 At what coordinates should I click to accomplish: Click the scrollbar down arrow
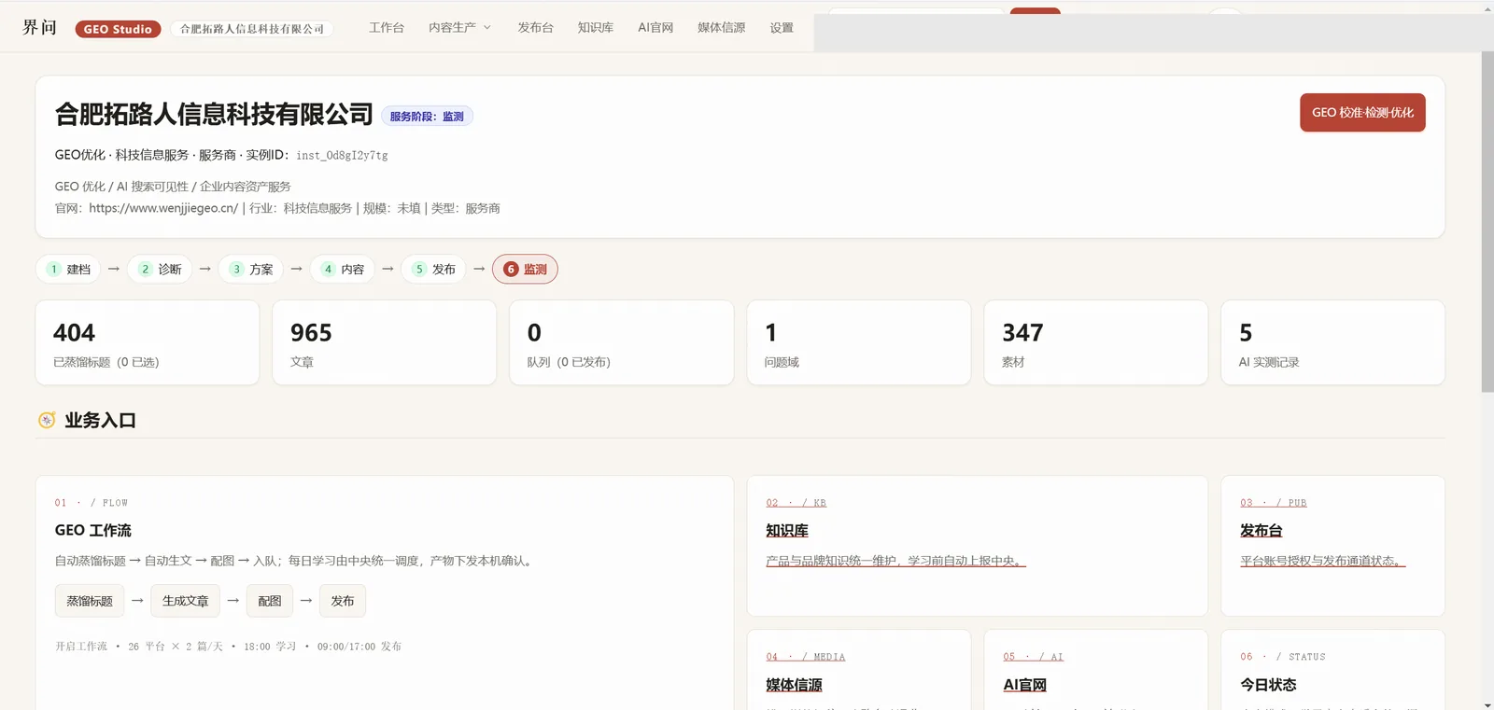pos(1487,703)
